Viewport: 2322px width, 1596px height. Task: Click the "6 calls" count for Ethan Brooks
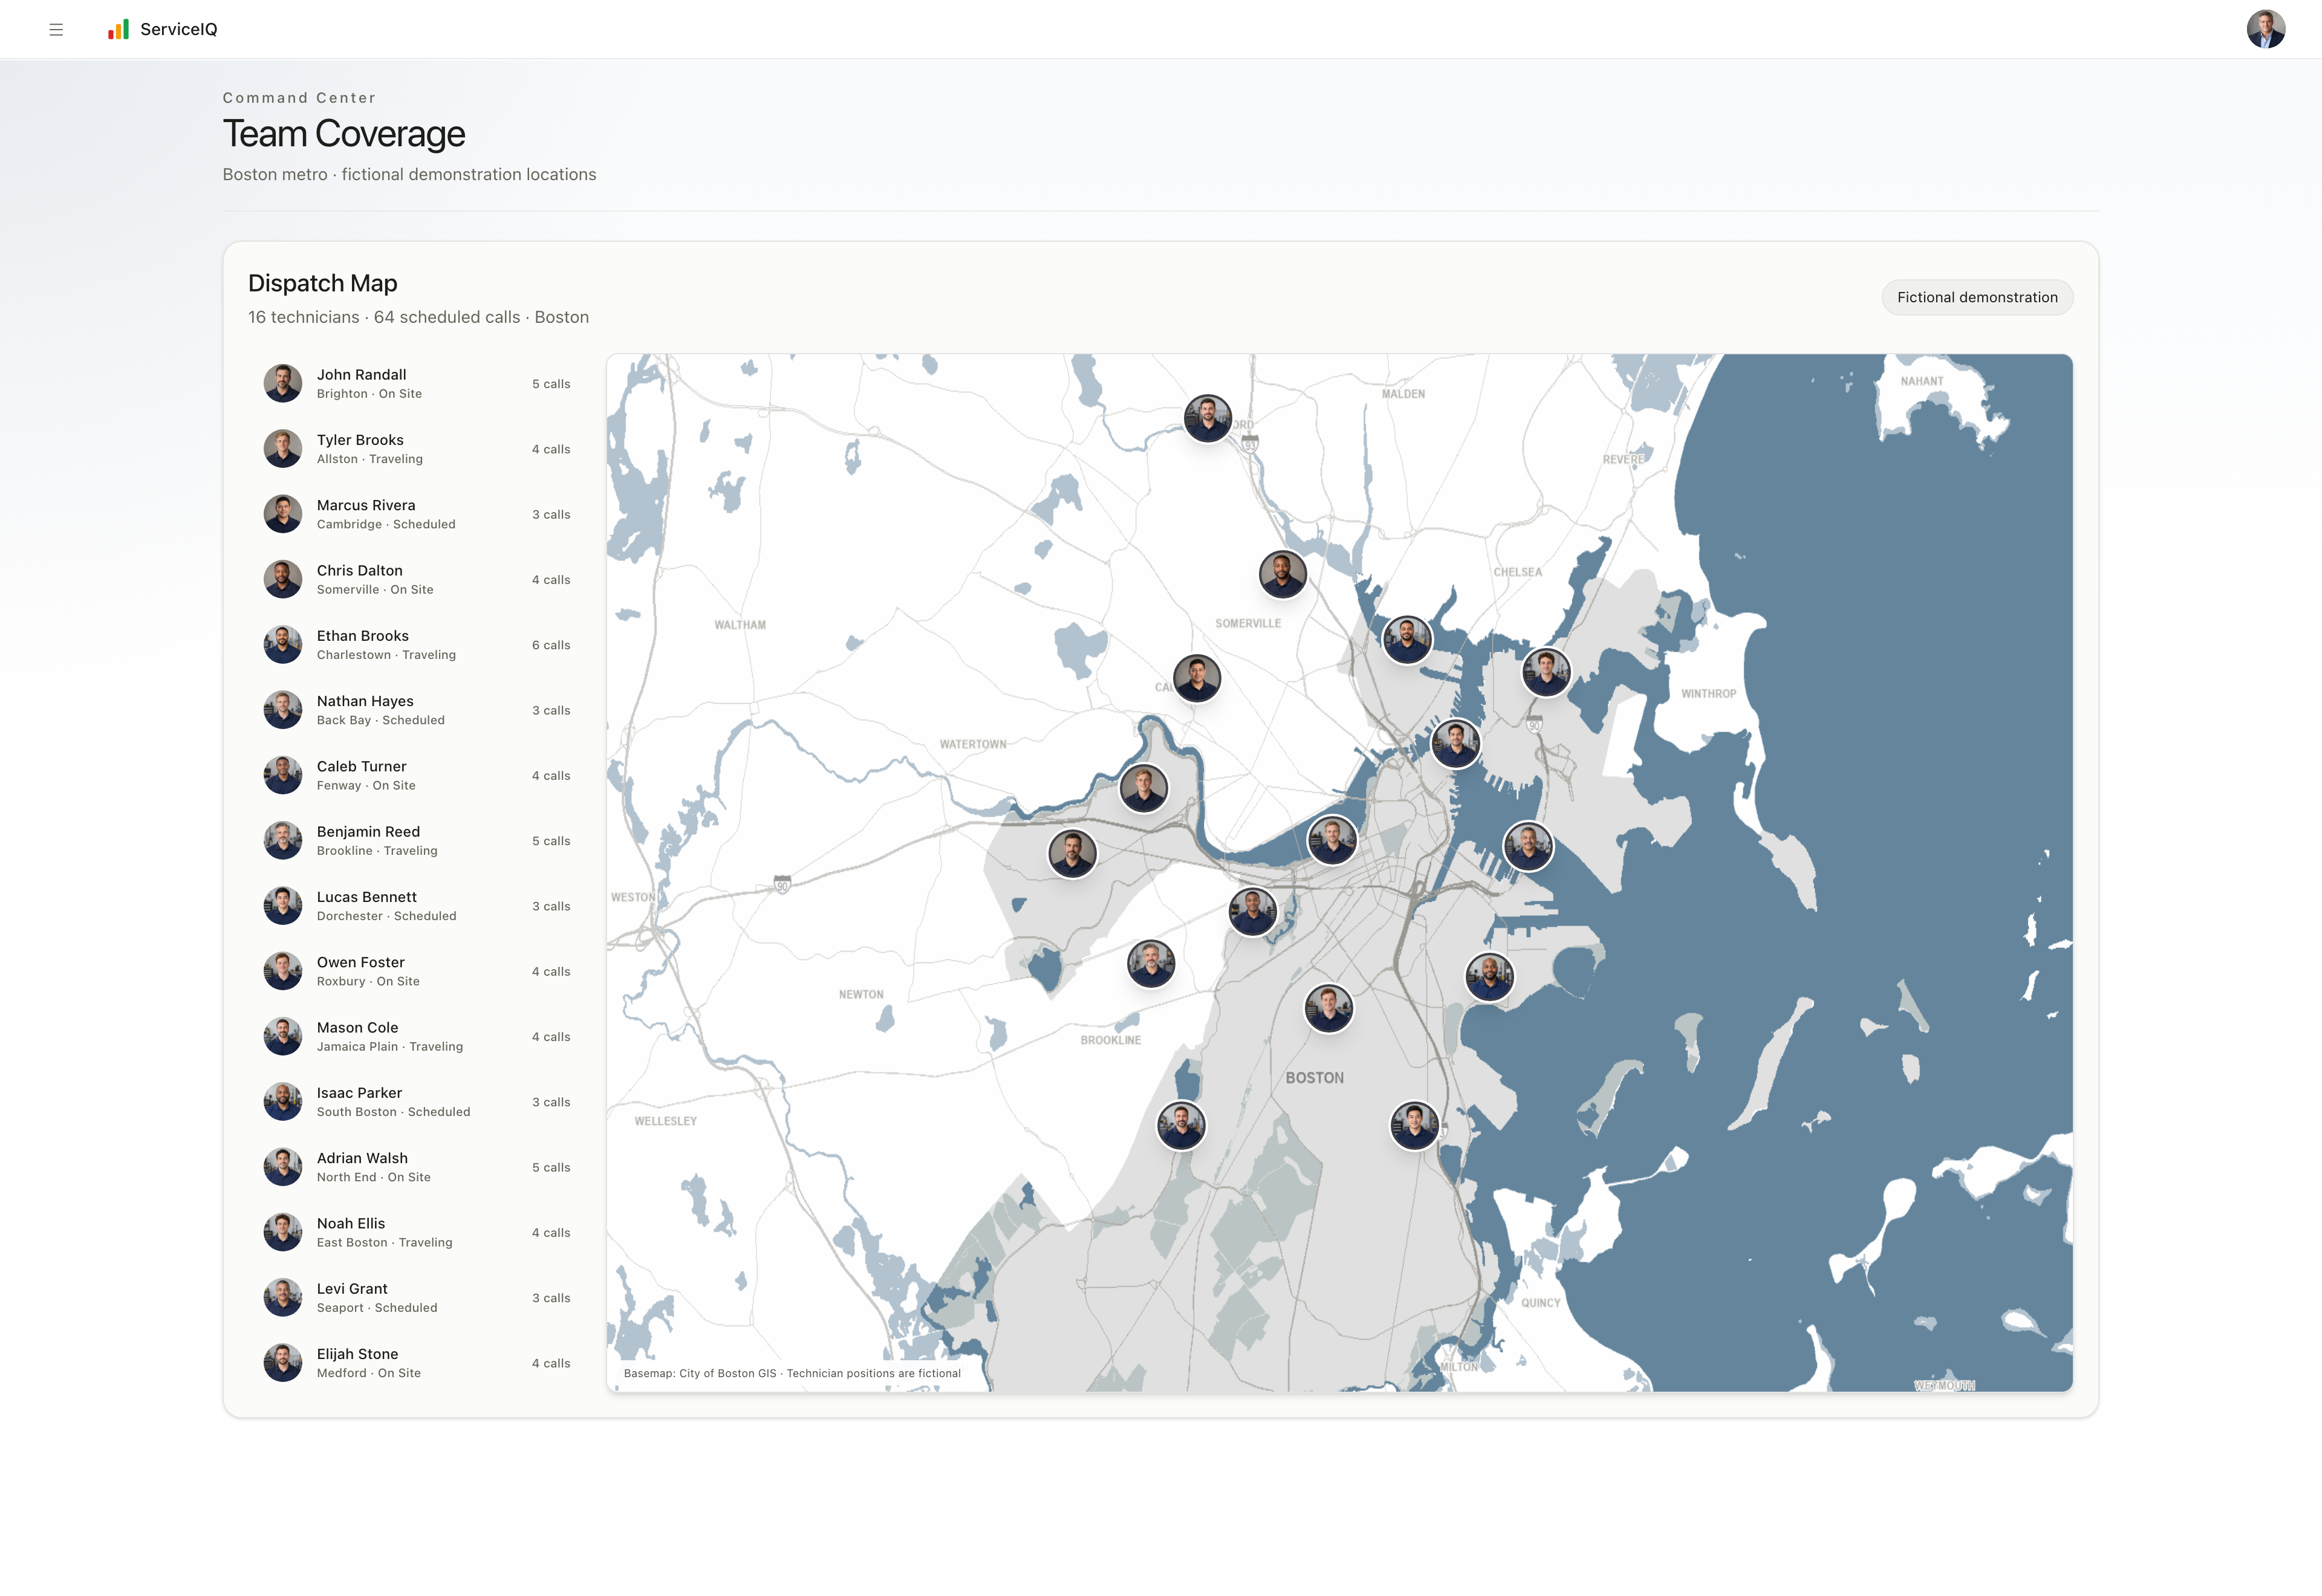(x=551, y=645)
